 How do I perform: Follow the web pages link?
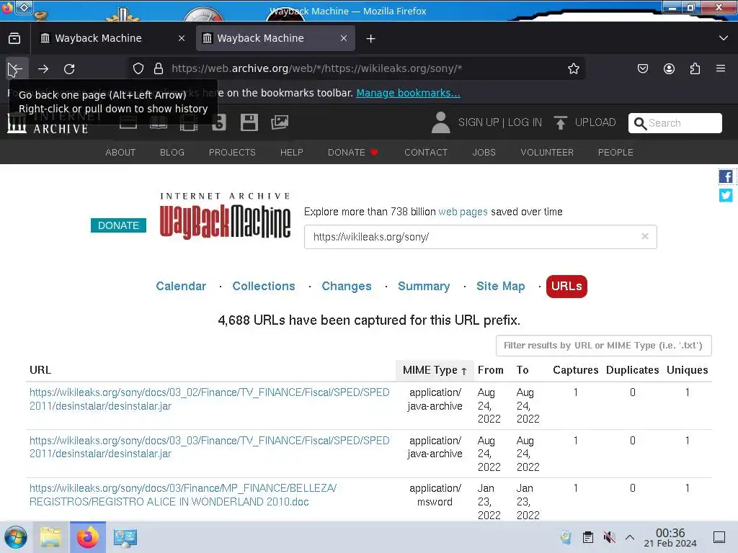pyautogui.click(x=463, y=212)
